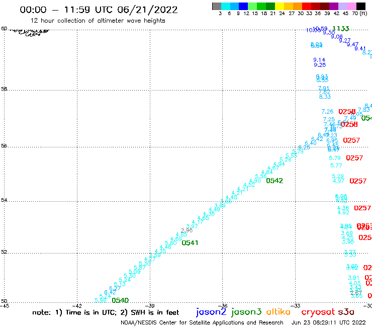Click the cyan 6 ft legend swatch
The image size is (372, 327).
pos(226,6)
